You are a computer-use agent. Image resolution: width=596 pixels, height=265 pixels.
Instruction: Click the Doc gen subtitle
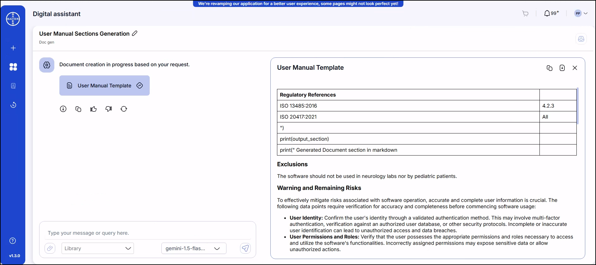[x=47, y=42]
